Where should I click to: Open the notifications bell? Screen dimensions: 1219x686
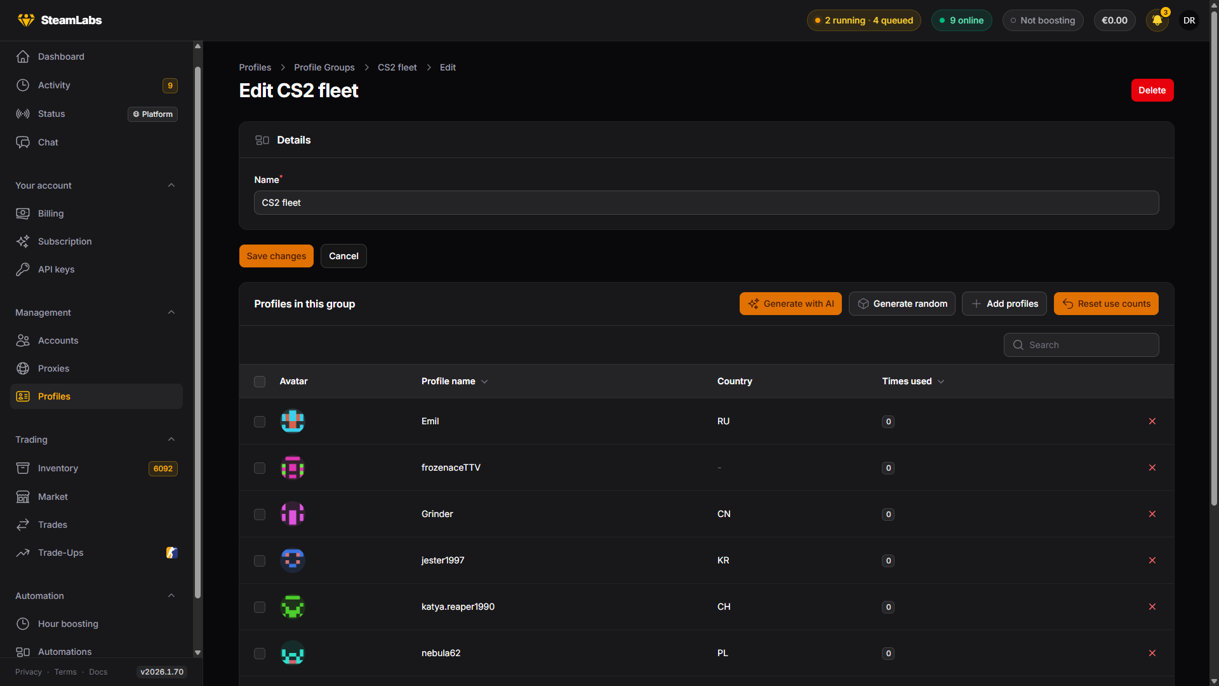click(x=1157, y=20)
